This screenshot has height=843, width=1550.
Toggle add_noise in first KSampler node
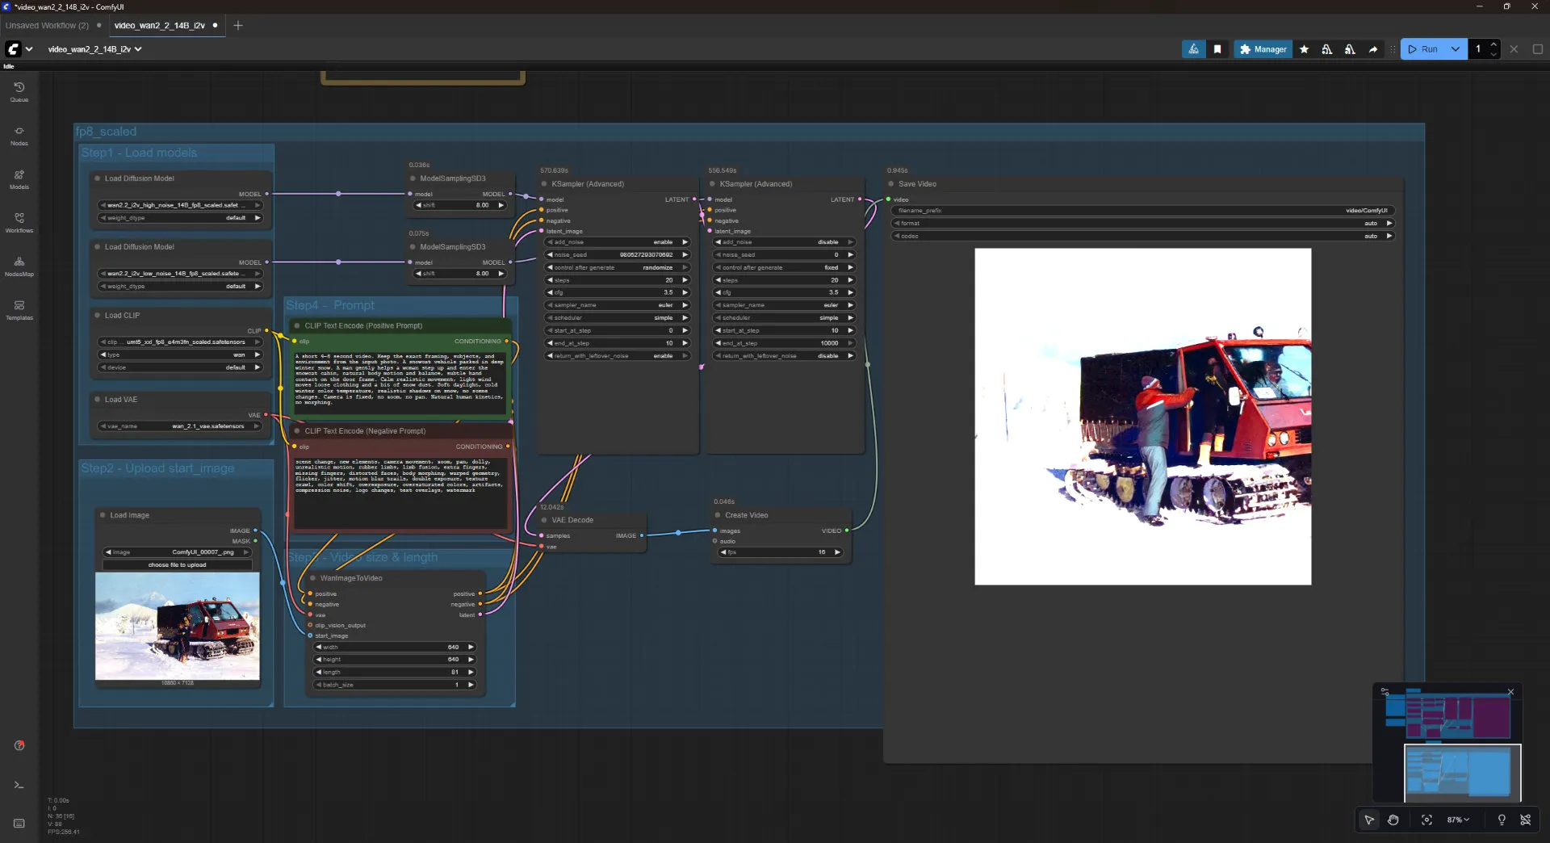(618, 242)
